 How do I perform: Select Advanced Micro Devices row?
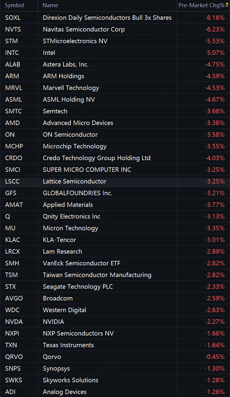click(115, 123)
